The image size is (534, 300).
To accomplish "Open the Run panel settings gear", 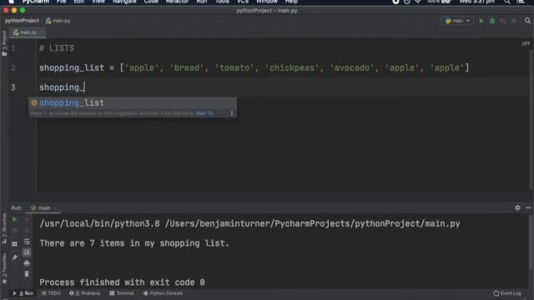I will pyautogui.click(x=517, y=207).
